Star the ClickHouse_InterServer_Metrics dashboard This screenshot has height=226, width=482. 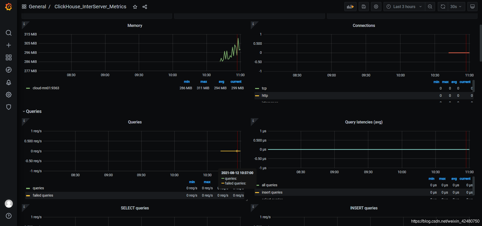[135, 7]
